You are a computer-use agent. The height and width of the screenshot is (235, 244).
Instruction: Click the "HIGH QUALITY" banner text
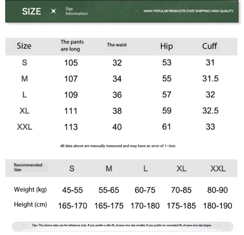tap(222, 11)
